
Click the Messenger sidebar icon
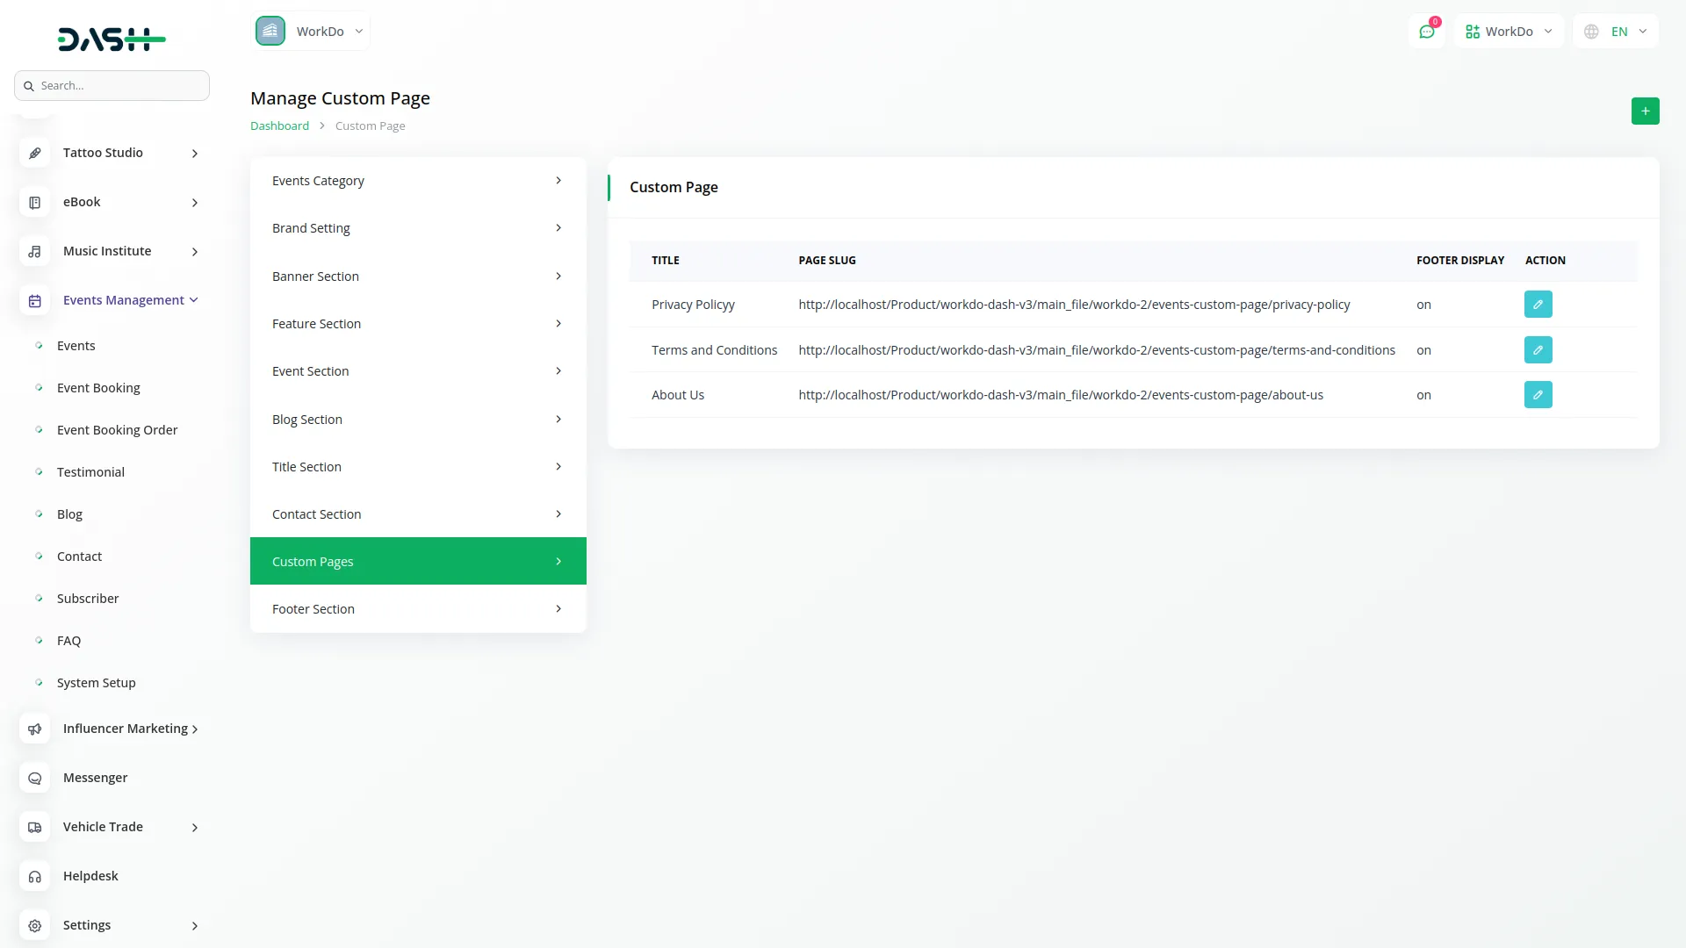(x=34, y=778)
